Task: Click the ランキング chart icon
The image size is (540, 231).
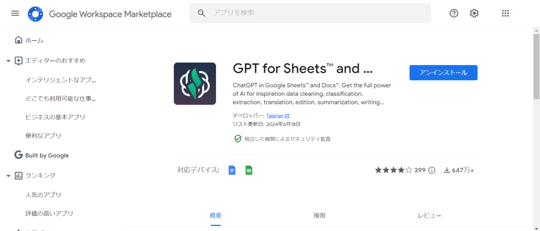Action: pyautogui.click(x=18, y=175)
